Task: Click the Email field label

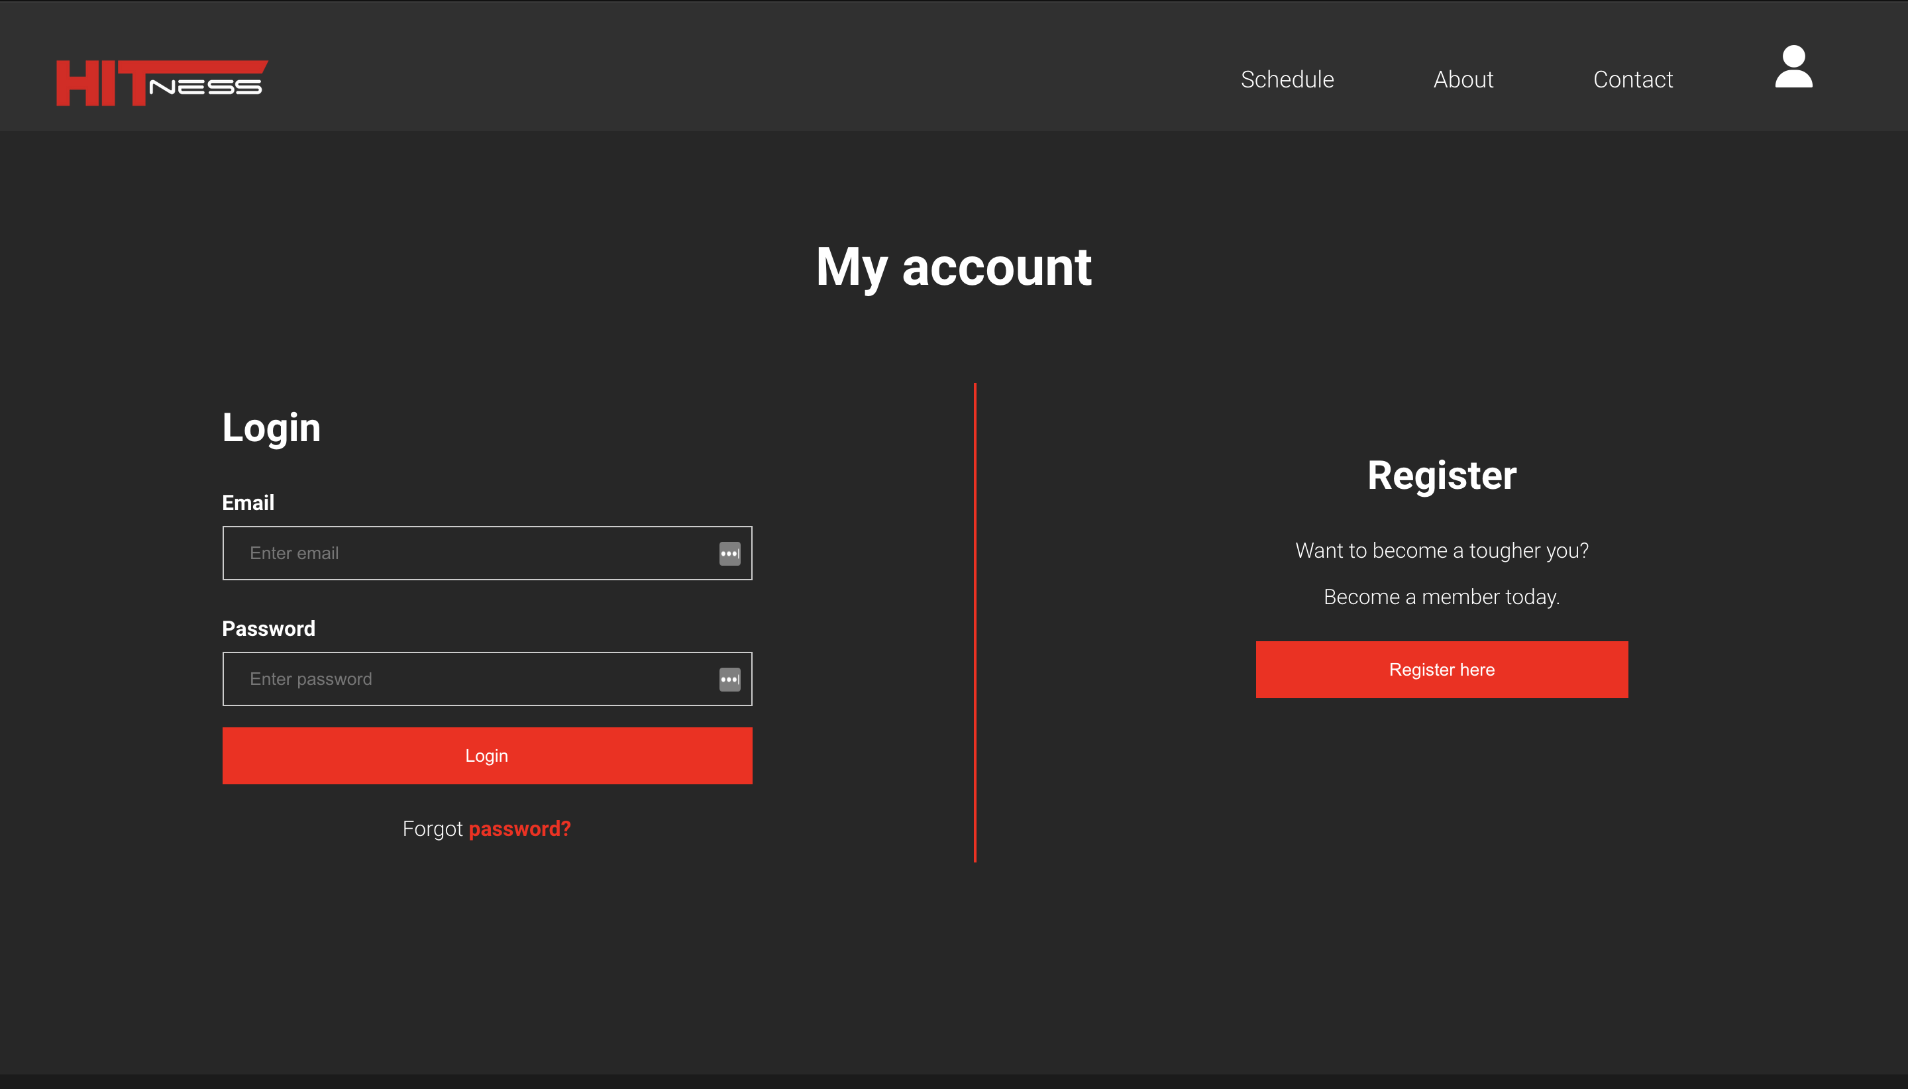Action: pyautogui.click(x=248, y=503)
